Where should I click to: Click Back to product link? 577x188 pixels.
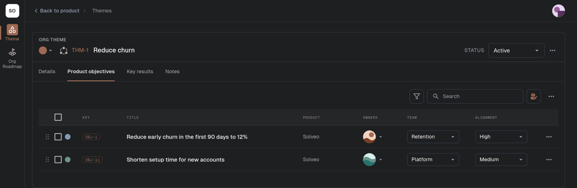pyautogui.click(x=60, y=11)
